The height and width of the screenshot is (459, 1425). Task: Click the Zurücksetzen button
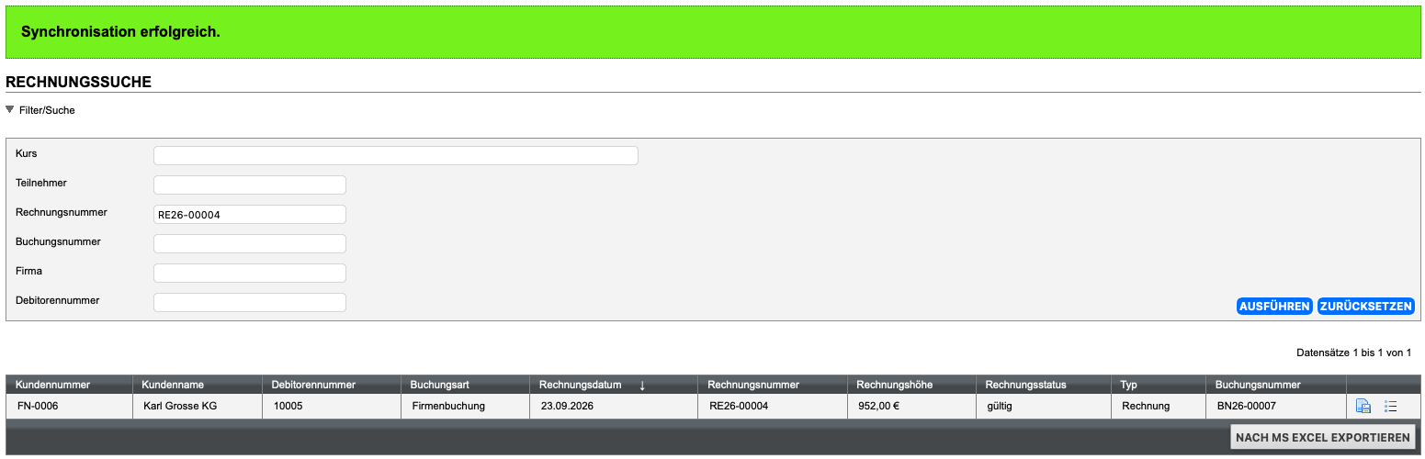click(x=1366, y=307)
